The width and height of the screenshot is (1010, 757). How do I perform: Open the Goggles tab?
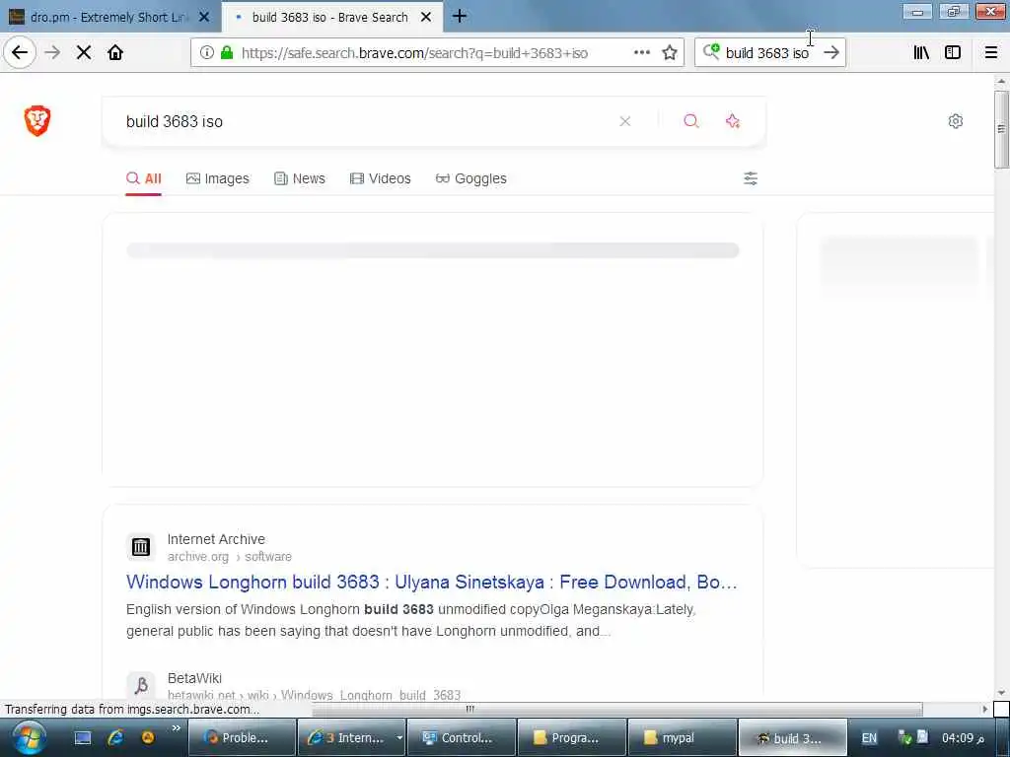click(x=470, y=178)
